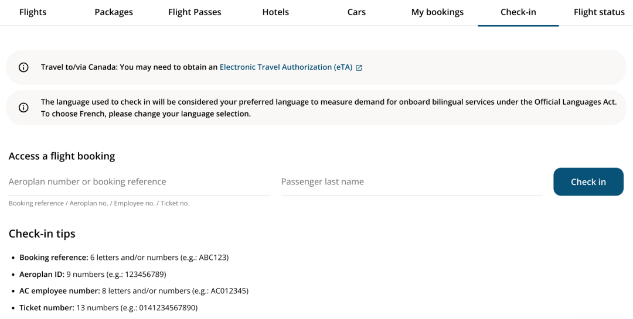Switch to the Flight status tab
This screenshot has height=319, width=633.
coord(599,12)
